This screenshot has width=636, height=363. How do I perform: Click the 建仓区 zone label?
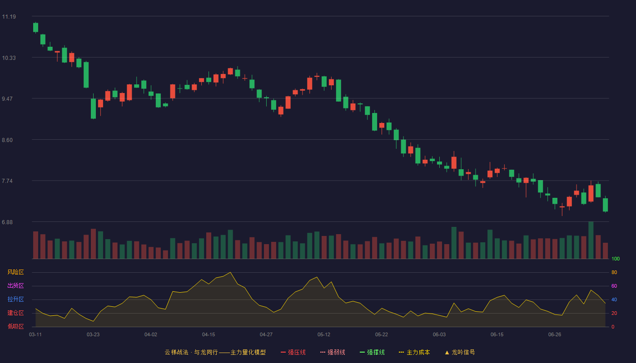(x=16, y=313)
